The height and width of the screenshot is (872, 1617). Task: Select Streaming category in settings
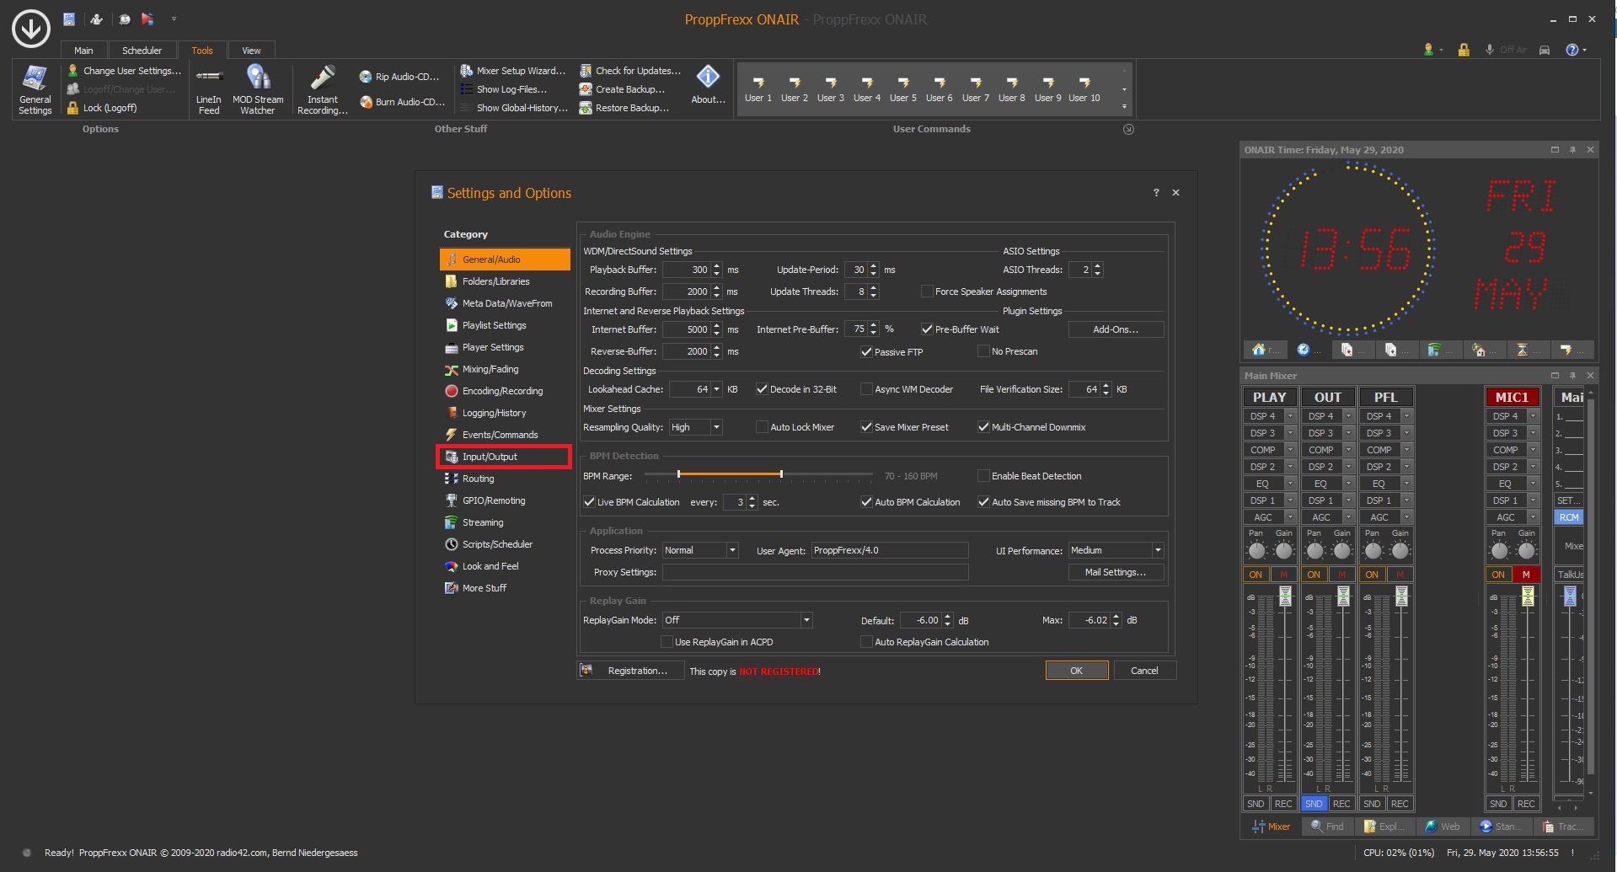[x=482, y=522]
